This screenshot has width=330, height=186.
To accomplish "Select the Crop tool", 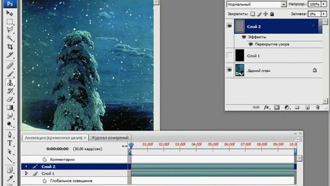I will pos(10,47).
